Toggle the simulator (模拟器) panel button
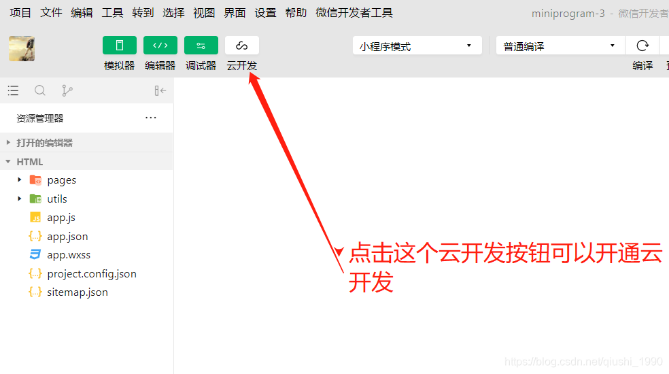Image resolution: width=669 pixels, height=374 pixels. [120, 46]
